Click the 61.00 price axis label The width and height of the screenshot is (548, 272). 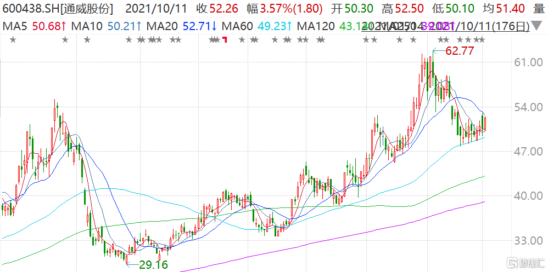[528, 62]
